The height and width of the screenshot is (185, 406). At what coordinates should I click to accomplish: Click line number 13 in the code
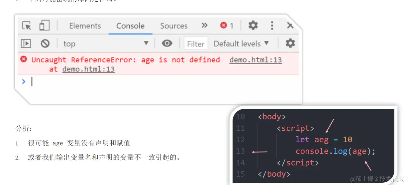240,151
